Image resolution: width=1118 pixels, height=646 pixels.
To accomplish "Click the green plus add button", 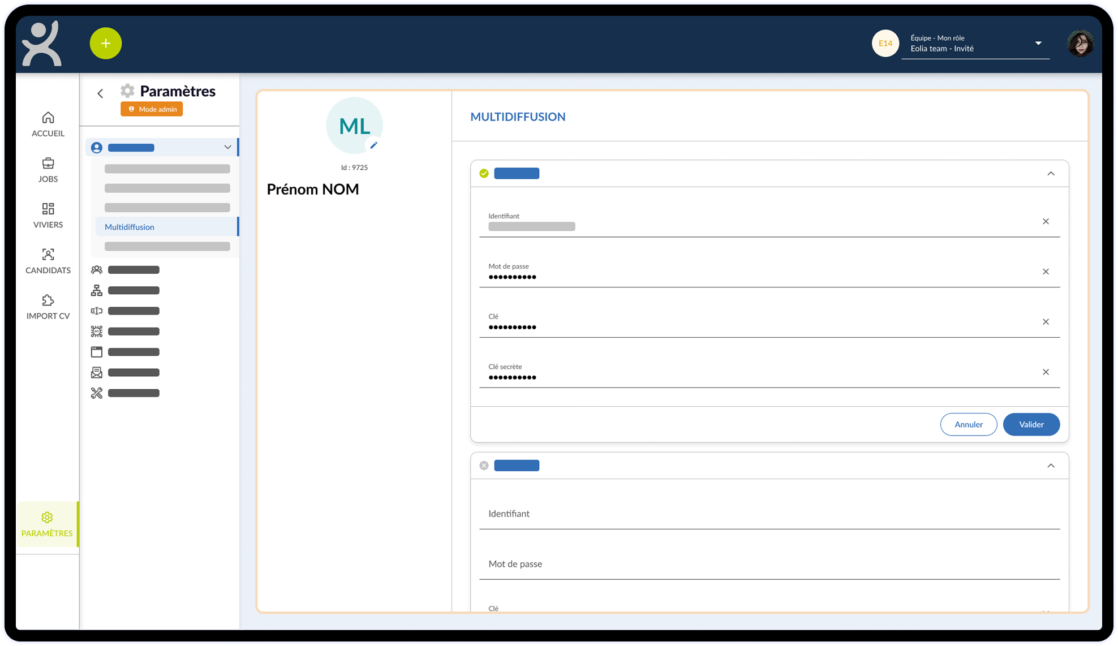I will 105,44.
